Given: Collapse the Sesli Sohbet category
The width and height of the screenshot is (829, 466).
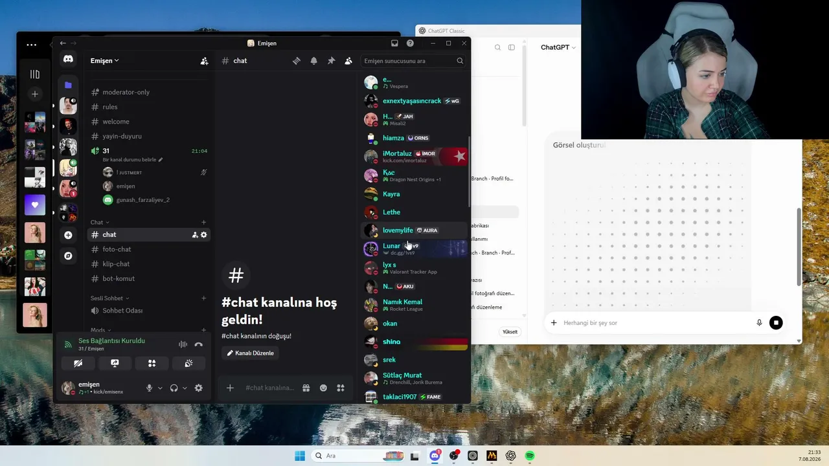Looking at the screenshot, I should 109,298.
